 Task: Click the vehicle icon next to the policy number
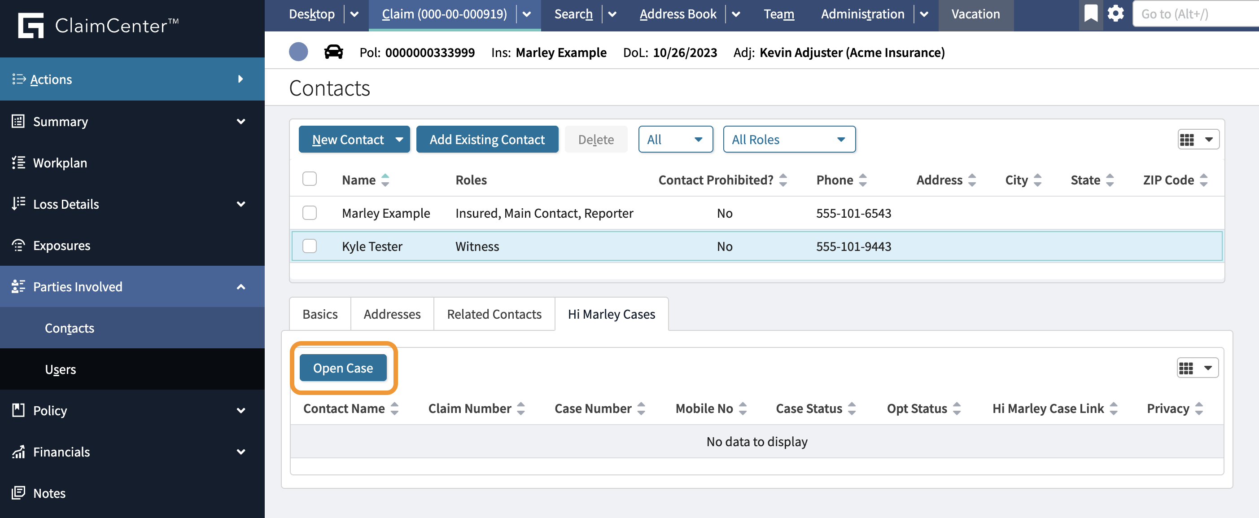334,52
